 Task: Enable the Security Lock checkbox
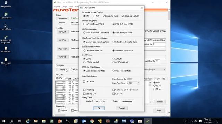pyautogui.click(x=90, y=94)
